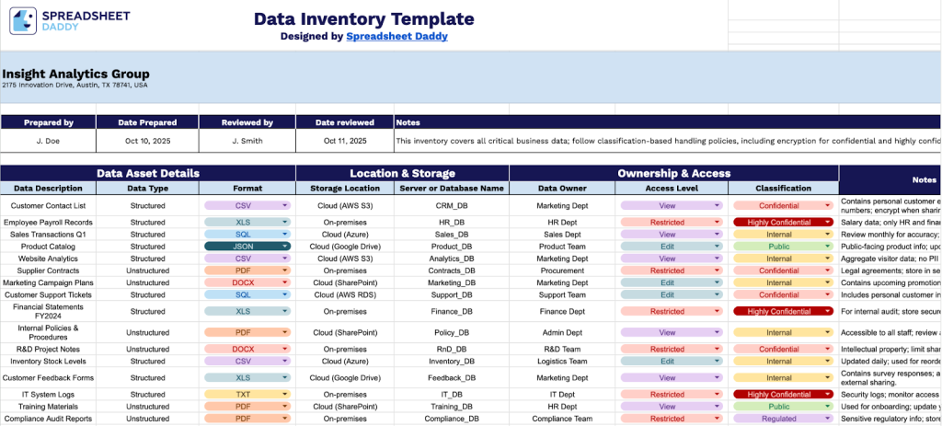Open Regulated classification dropdown for Compliance Audit Reports

tap(828, 419)
